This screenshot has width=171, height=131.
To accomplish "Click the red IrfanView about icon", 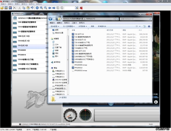I will [81, 8].
